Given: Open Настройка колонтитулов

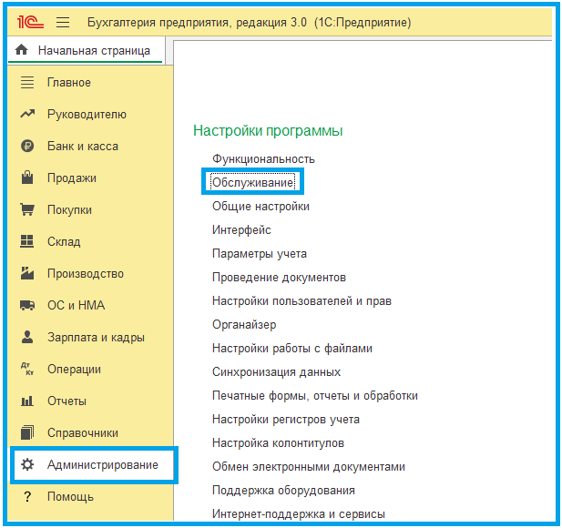Looking at the screenshot, I should point(278,442).
